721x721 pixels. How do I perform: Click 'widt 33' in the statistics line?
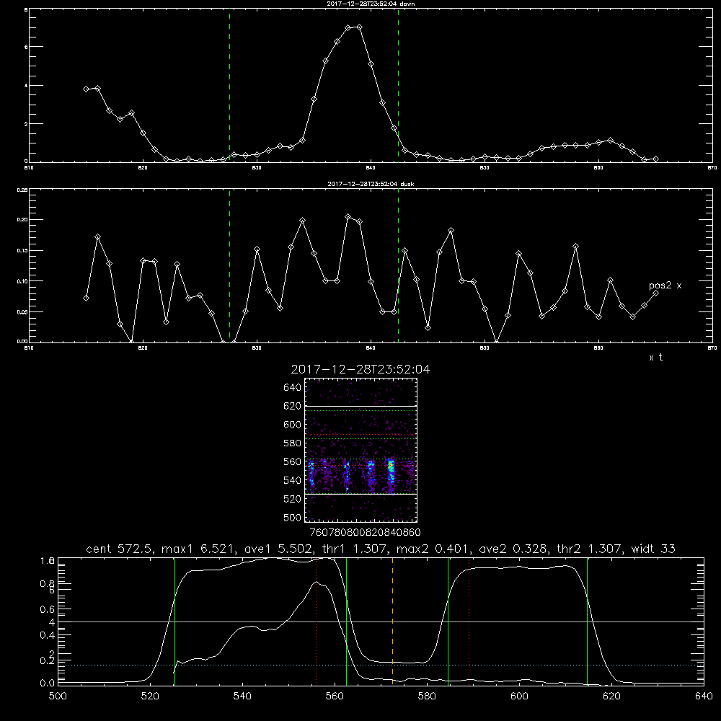pos(653,549)
